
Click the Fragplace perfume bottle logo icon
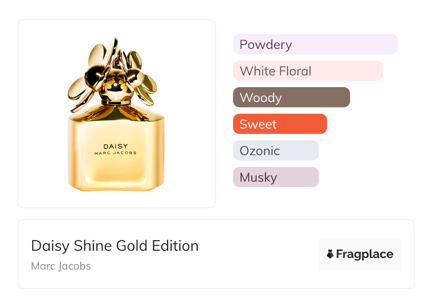click(x=330, y=254)
